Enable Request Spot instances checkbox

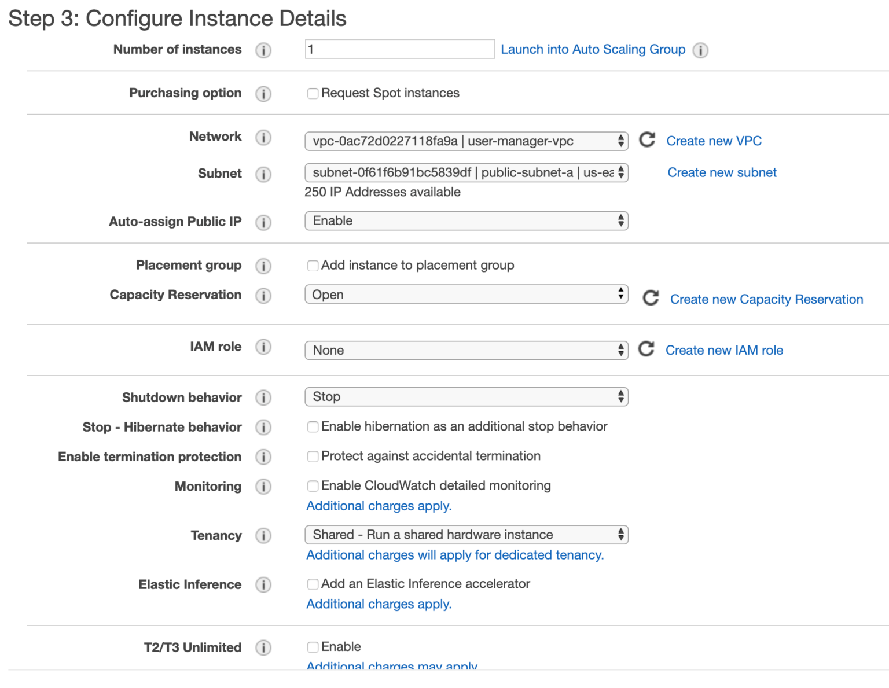coord(313,94)
